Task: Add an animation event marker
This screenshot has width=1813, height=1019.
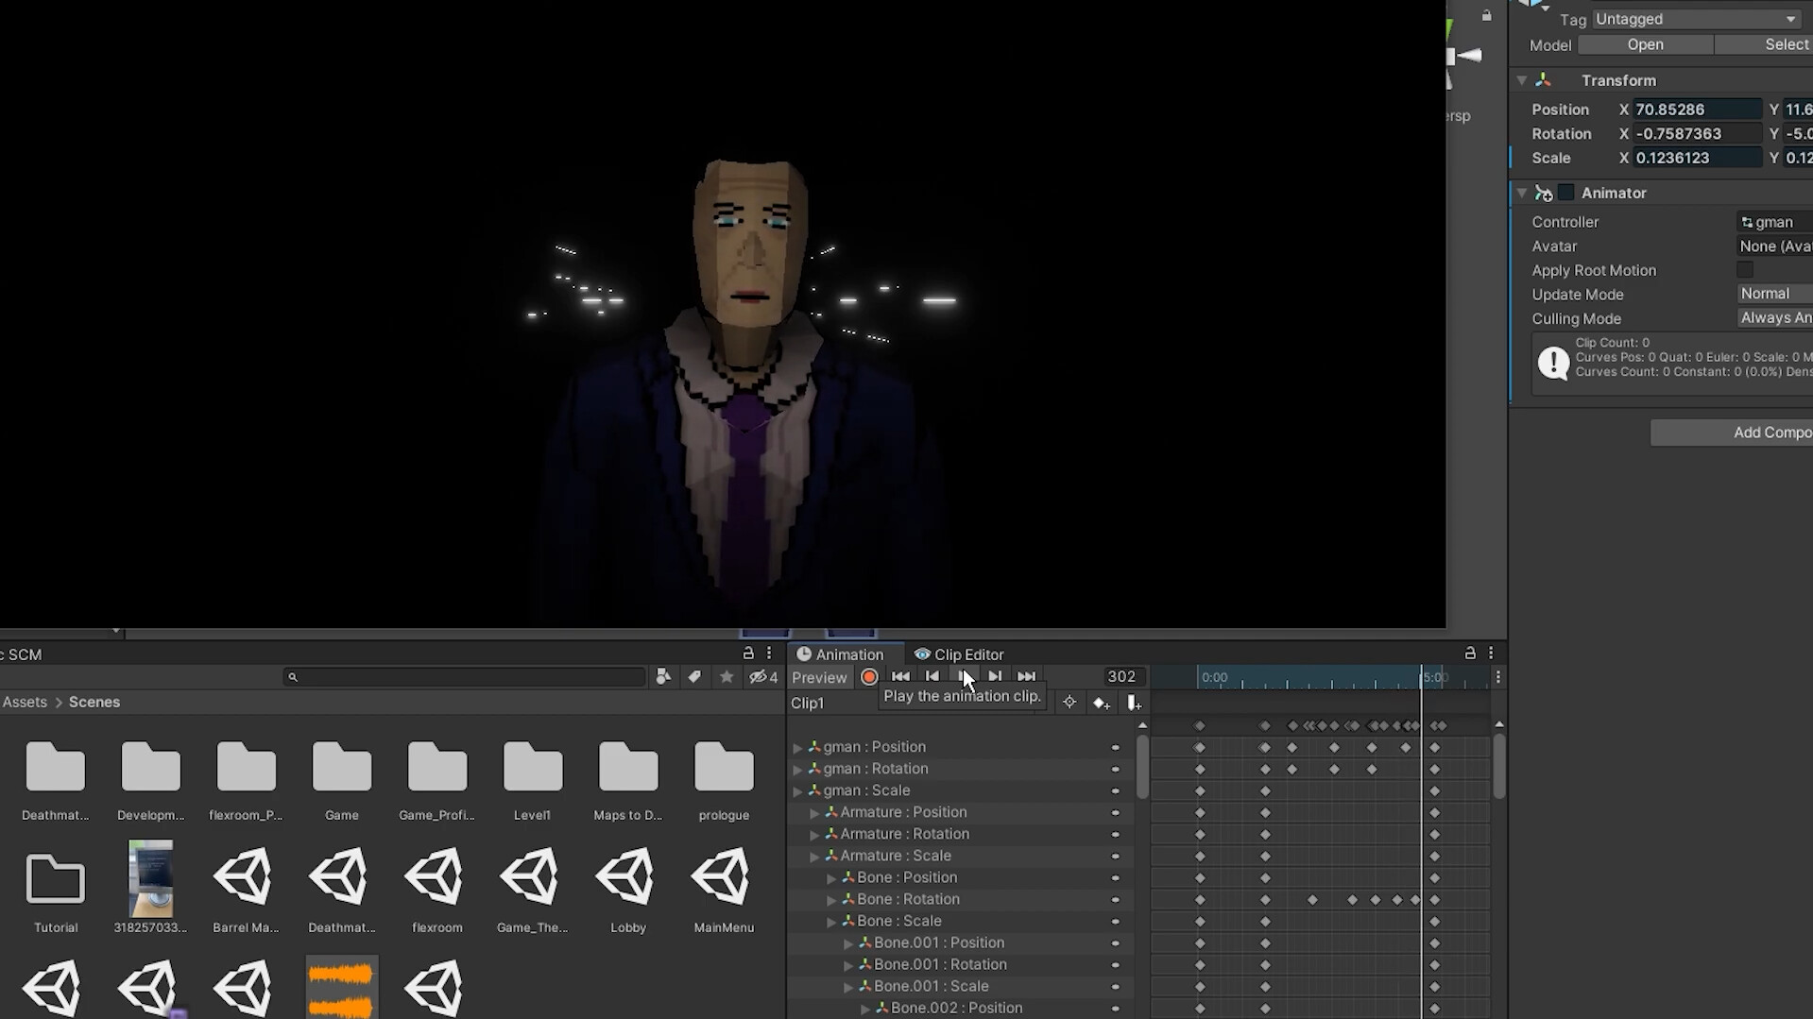Action: 1135,703
